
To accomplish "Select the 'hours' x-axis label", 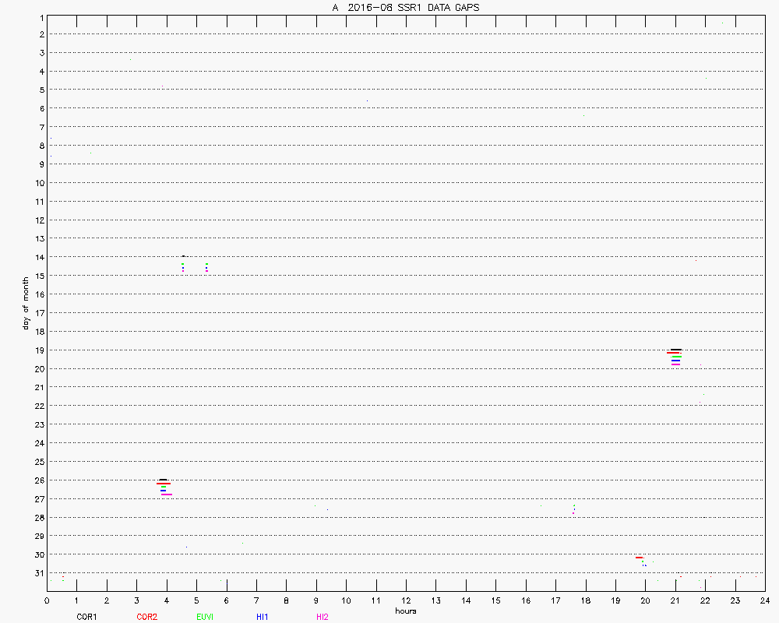I will 405,611.
